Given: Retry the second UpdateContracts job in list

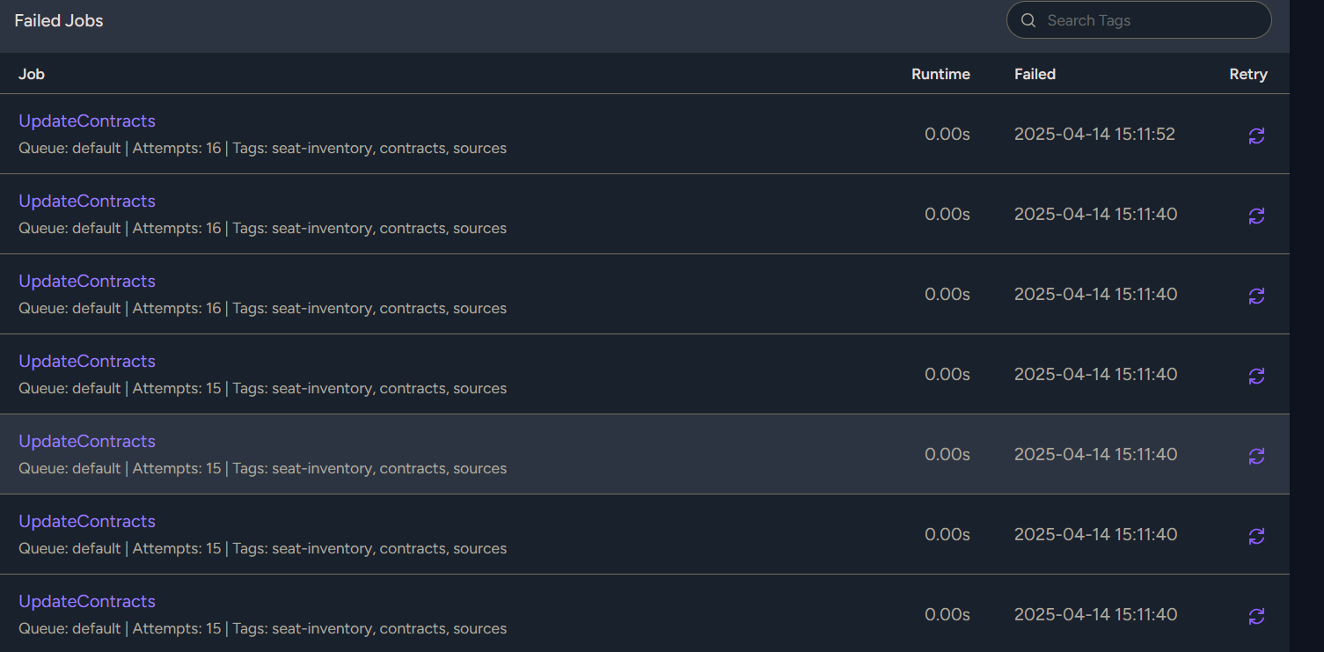Looking at the screenshot, I should [x=1256, y=216].
